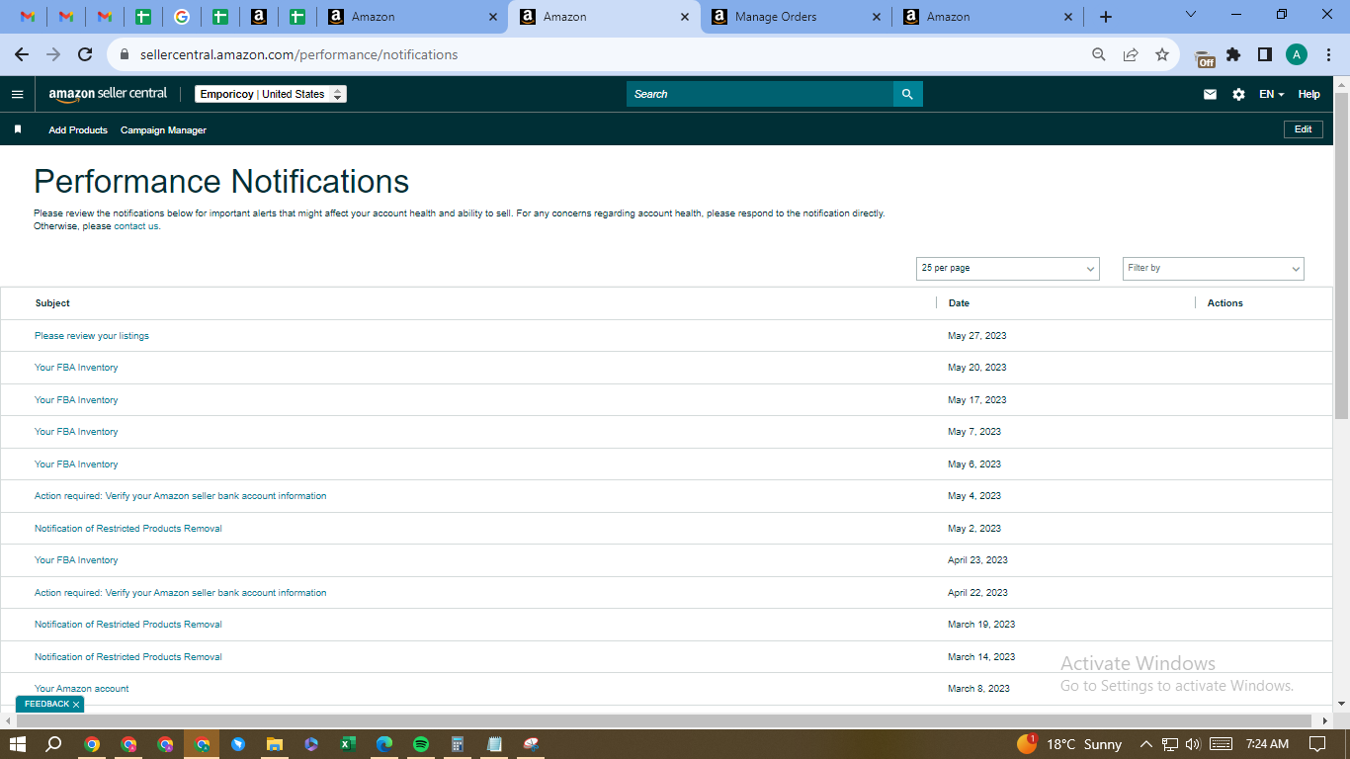Image resolution: width=1350 pixels, height=759 pixels.
Task: Open Please review your listings notification
Action: click(x=92, y=336)
